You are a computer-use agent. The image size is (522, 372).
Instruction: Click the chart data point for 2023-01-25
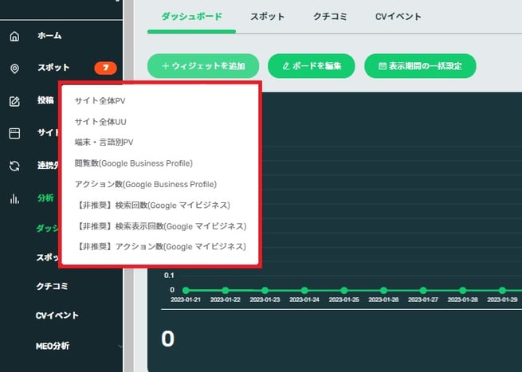[x=344, y=290]
